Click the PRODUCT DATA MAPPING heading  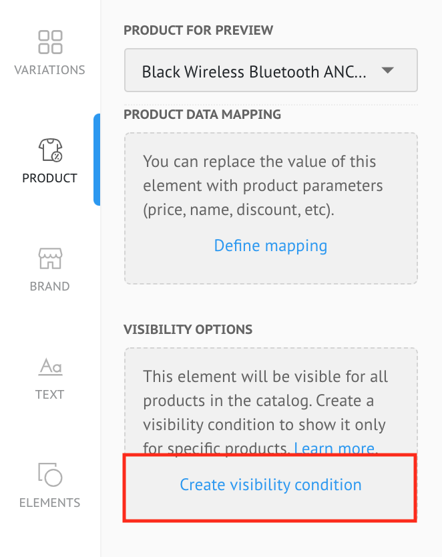pyautogui.click(x=202, y=114)
